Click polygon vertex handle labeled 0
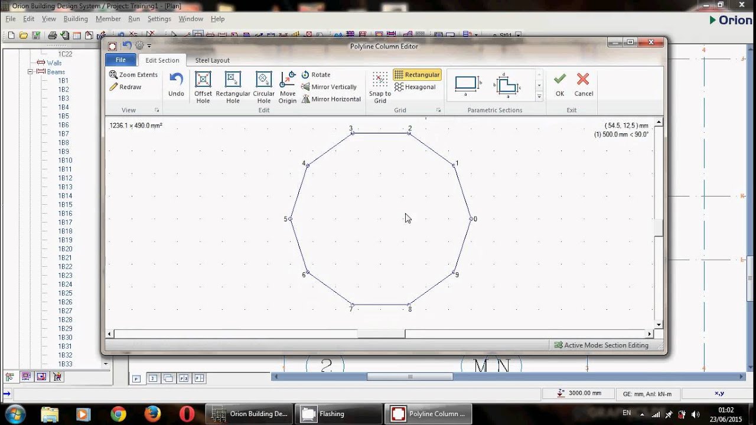Viewport: 756px width, 425px height. [471, 219]
